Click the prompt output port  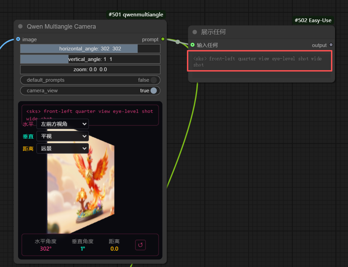pyautogui.click(x=163, y=39)
